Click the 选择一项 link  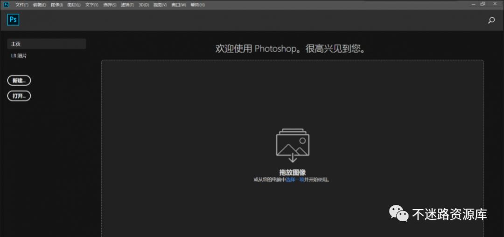point(295,180)
